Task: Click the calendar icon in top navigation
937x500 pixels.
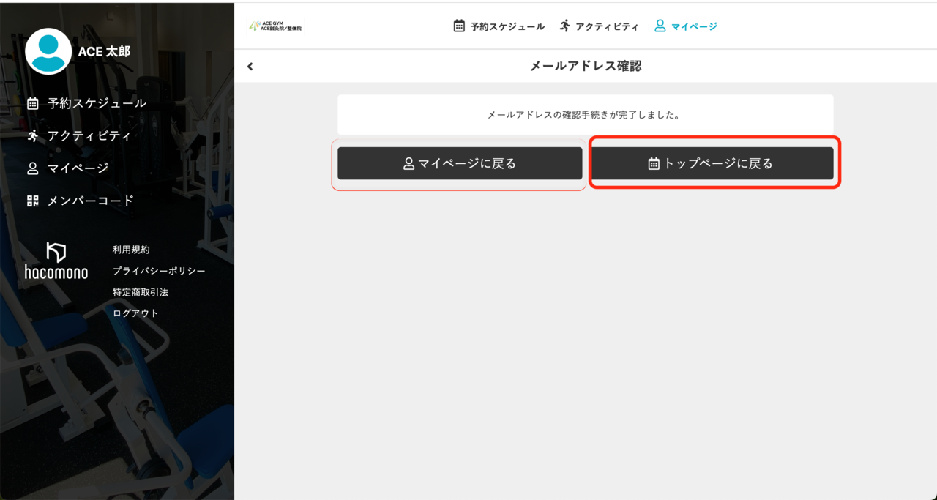Action: 459,26
